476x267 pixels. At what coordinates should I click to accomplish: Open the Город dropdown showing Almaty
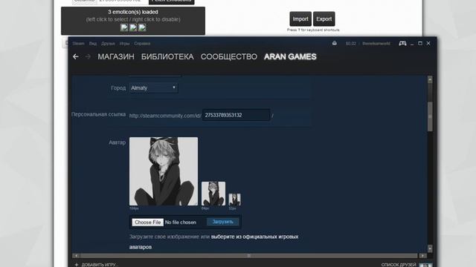click(x=154, y=88)
